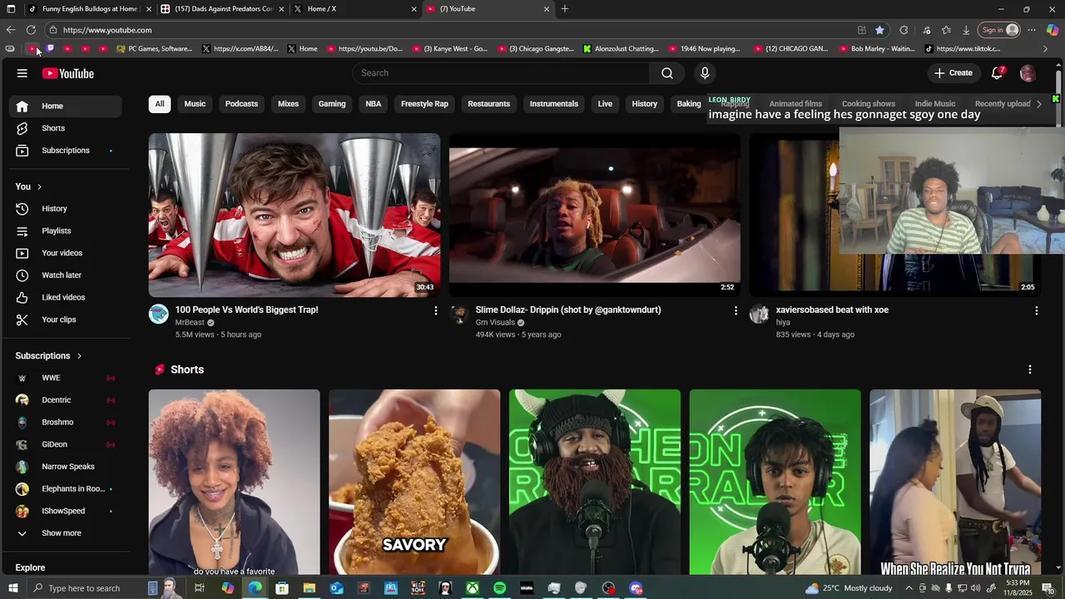
Task: Open more options for xaviersobased video
Action: point(1036,310)
